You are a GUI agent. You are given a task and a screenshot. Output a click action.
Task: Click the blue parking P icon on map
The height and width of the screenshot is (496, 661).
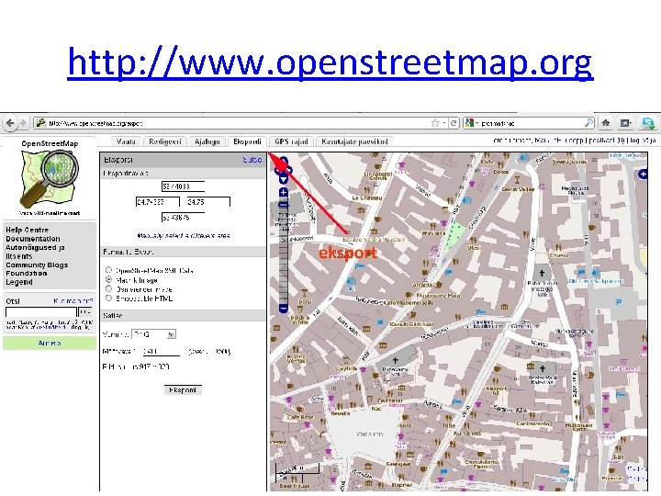pos(619,302)
